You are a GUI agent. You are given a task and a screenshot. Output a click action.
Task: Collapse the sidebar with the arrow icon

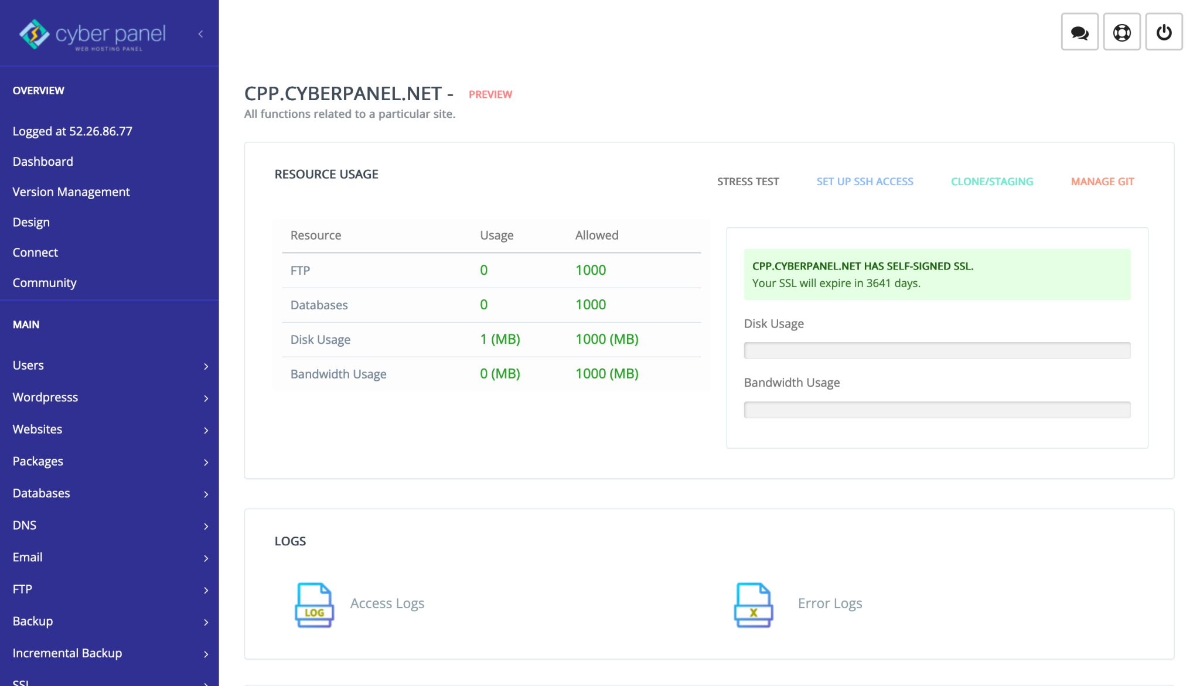200,34
